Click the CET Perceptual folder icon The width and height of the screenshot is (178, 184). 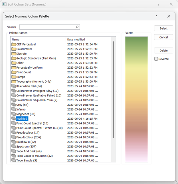(x=13, y=44)
